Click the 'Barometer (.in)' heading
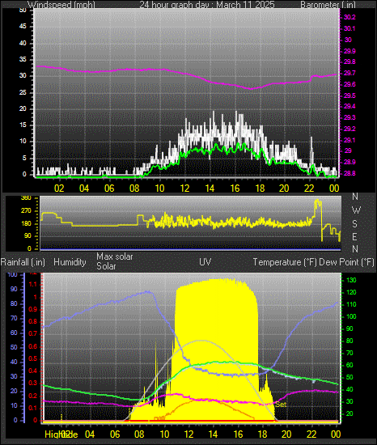The height and width of the screenshot is (445, 377). [328, 5]
